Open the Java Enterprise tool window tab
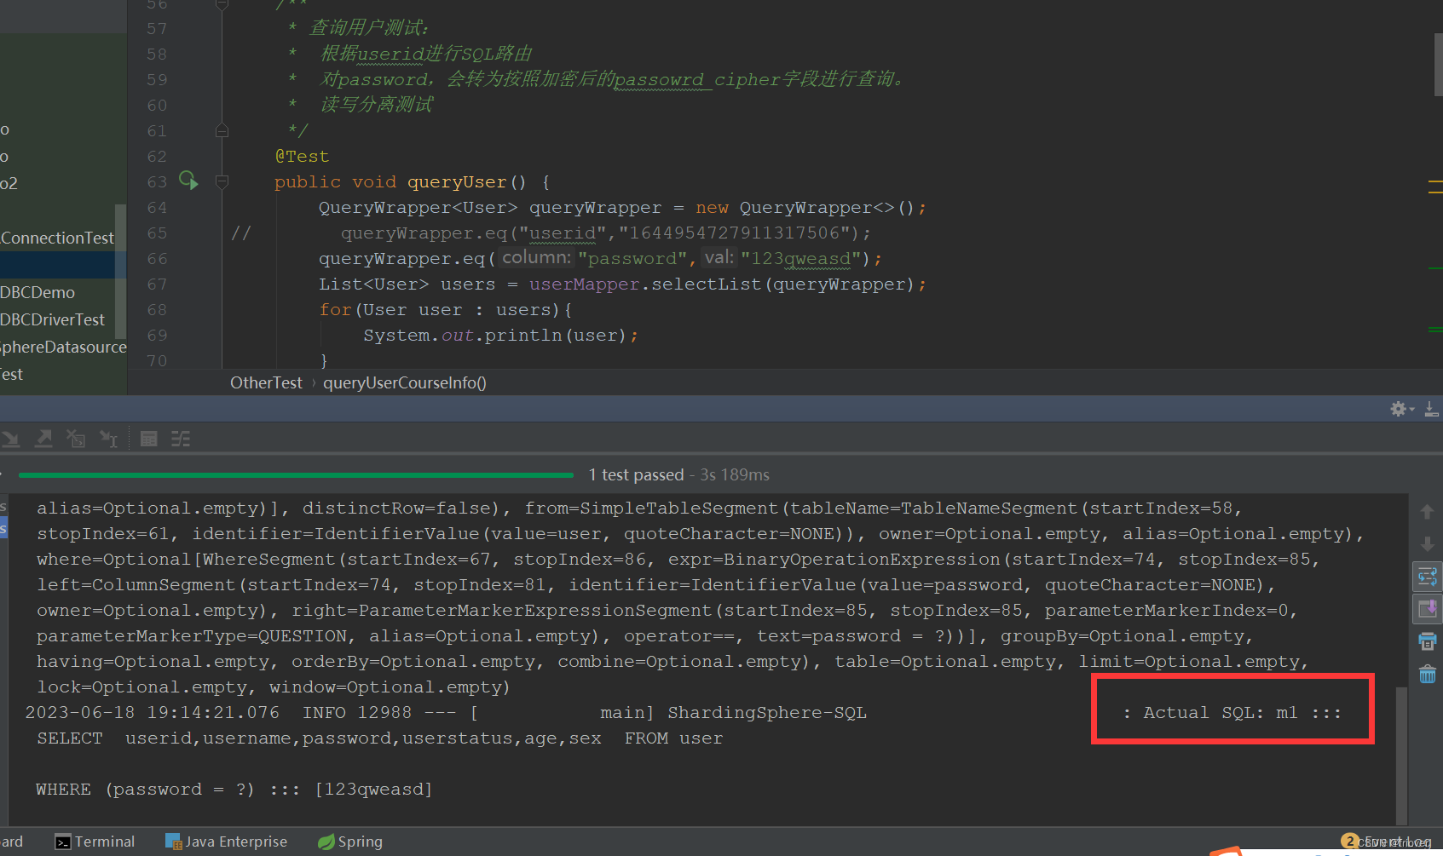 [x=226, y=842]
